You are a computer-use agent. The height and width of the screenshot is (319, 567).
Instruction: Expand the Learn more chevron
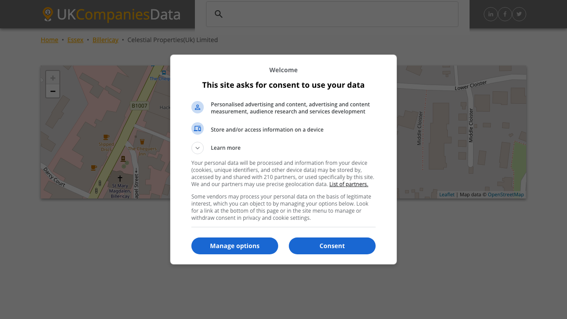pos(198,148)
